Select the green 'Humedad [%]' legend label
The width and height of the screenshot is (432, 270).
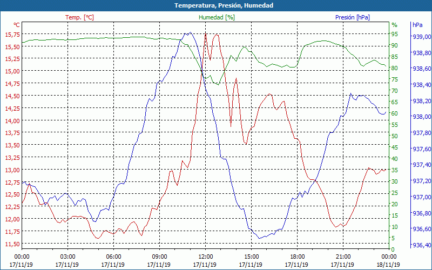217,17
